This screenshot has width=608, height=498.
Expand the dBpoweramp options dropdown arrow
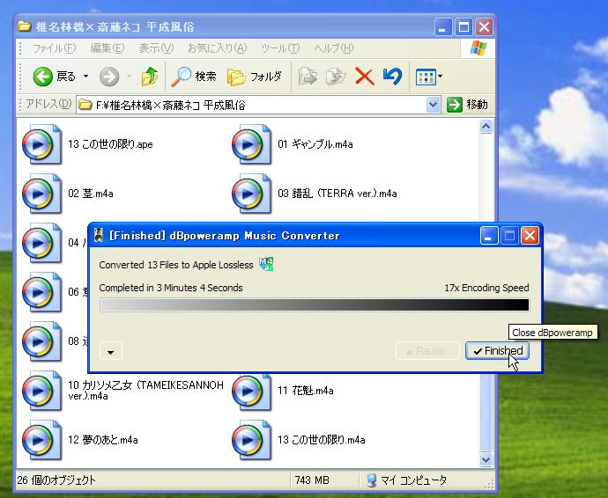point(110,352)
